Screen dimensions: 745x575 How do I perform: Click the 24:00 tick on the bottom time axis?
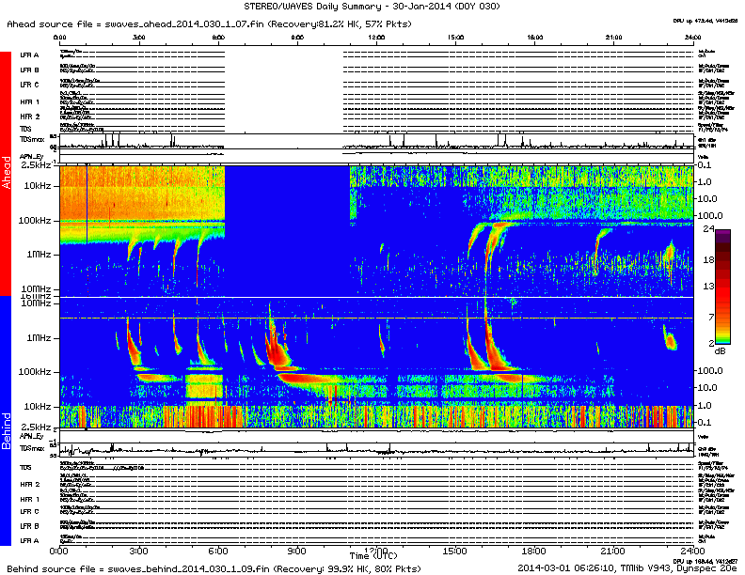click(692, 551)
